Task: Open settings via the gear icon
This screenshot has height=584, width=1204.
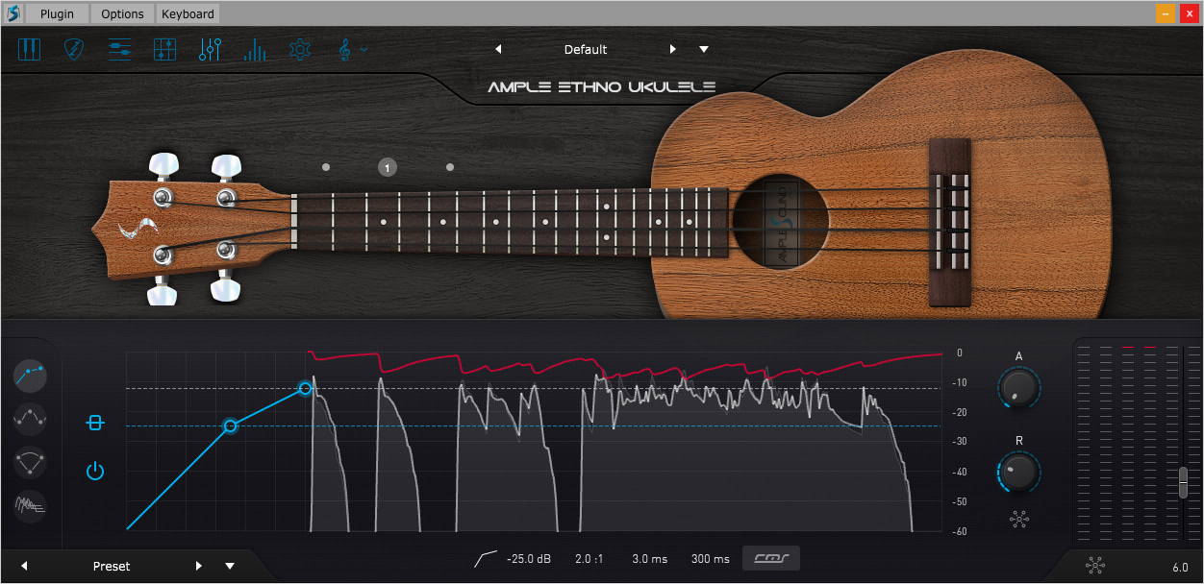Action: click(x=300, y=50)
